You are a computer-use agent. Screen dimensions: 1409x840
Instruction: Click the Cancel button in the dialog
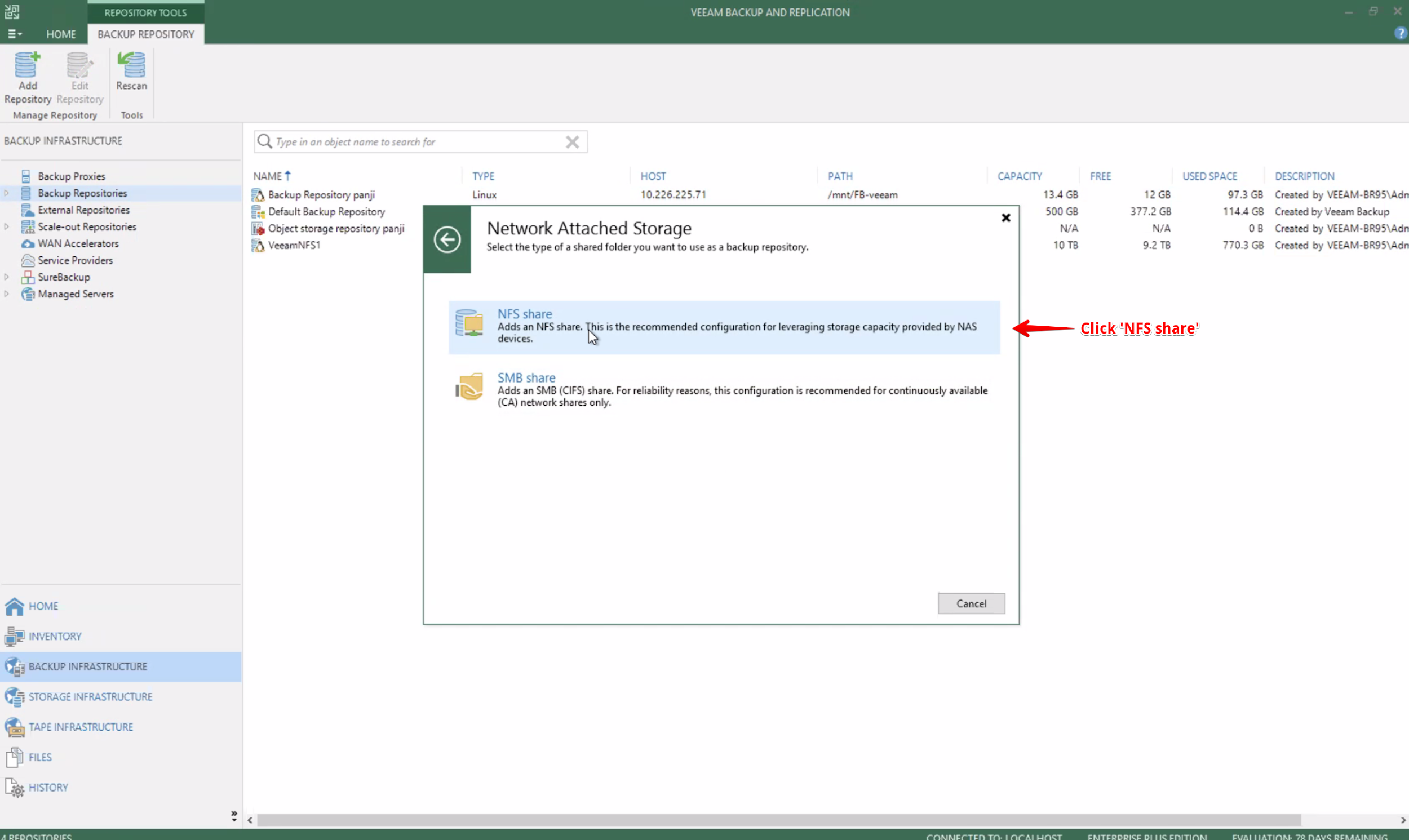coord(971,603)
